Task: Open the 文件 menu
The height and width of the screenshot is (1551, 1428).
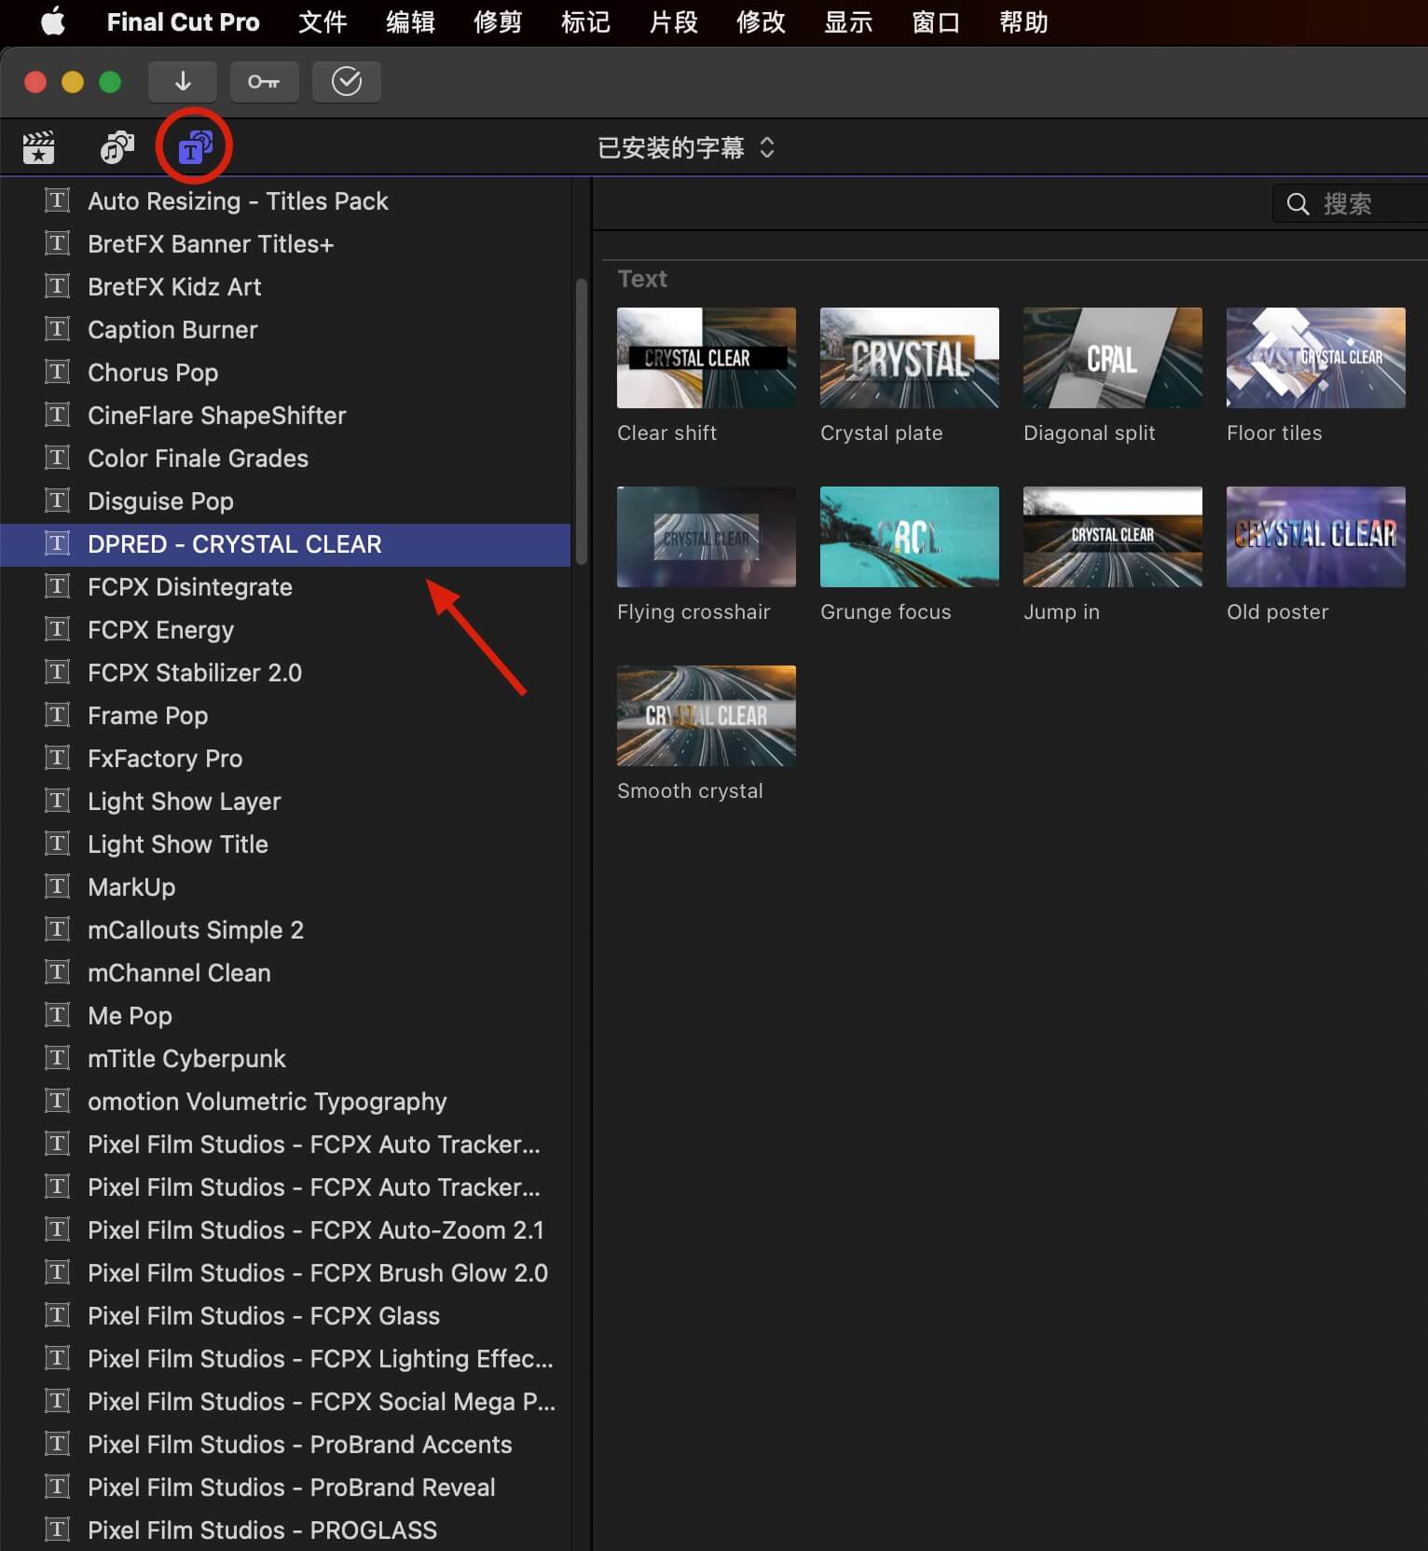Action: [x=323, y=21]
